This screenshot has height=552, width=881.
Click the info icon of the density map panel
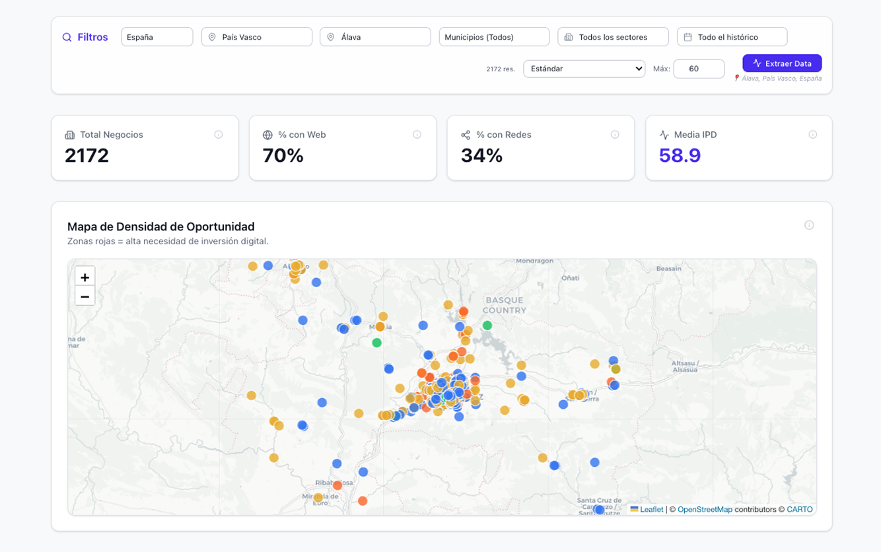(809, 225)
